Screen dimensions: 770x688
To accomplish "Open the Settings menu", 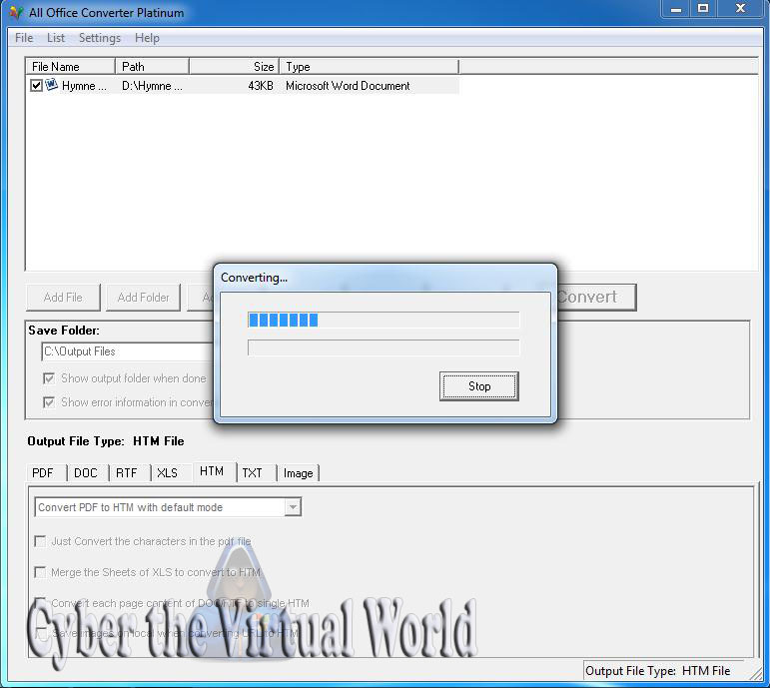I will [x=100, y=38].
